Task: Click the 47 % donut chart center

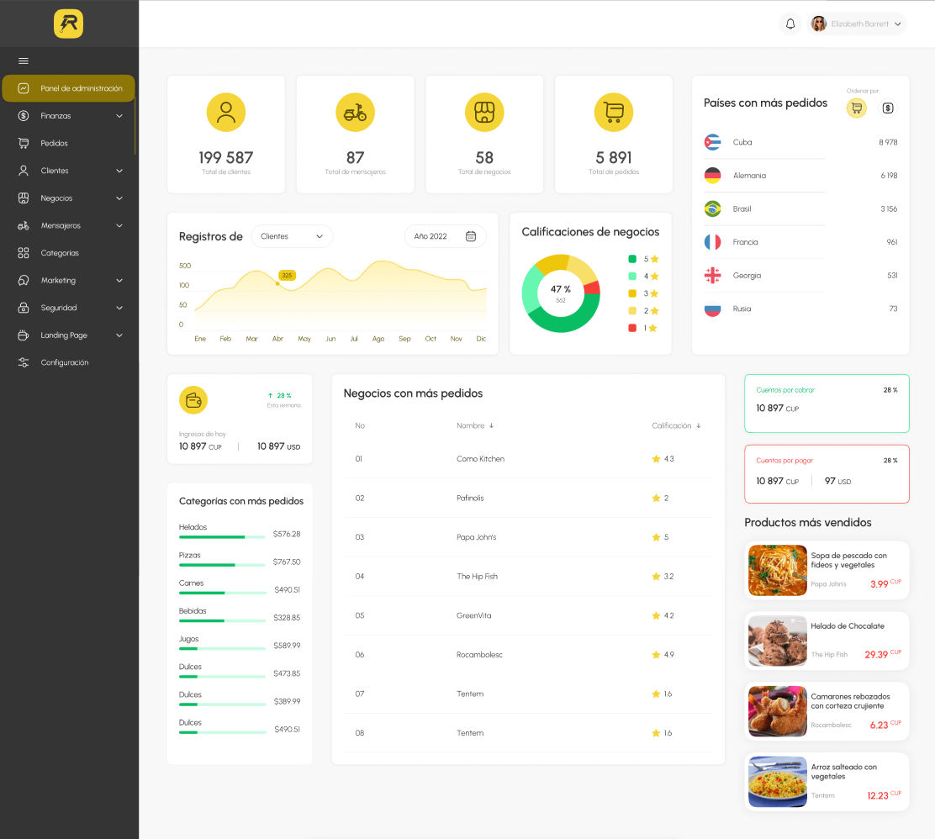Action: (x=561, y=293)
